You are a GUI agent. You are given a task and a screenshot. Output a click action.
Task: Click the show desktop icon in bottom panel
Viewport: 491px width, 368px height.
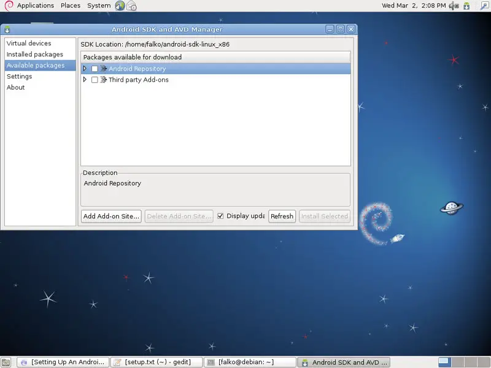pyautogui.click(x=6, y=362)
